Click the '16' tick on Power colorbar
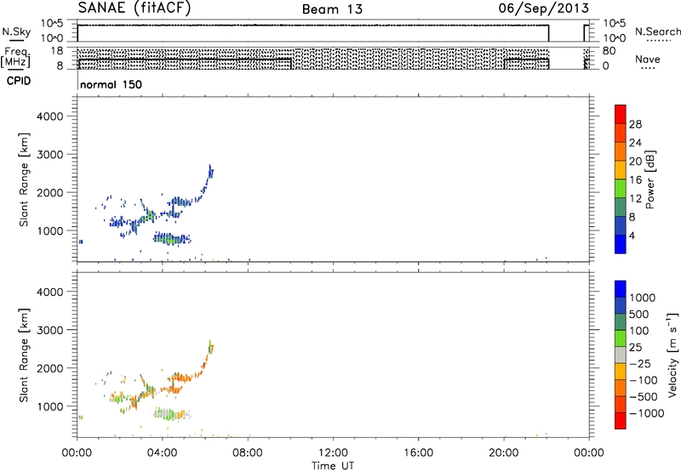Screen dimensions: 681x471 [x=635, y=180]
